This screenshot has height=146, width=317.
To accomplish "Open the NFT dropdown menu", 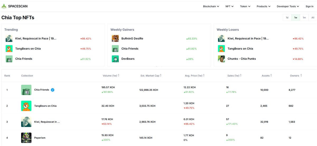I will point(229,6).
